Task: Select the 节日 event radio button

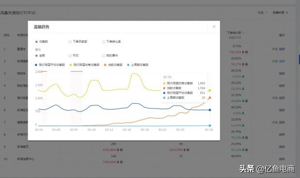Action: [70, 55]
